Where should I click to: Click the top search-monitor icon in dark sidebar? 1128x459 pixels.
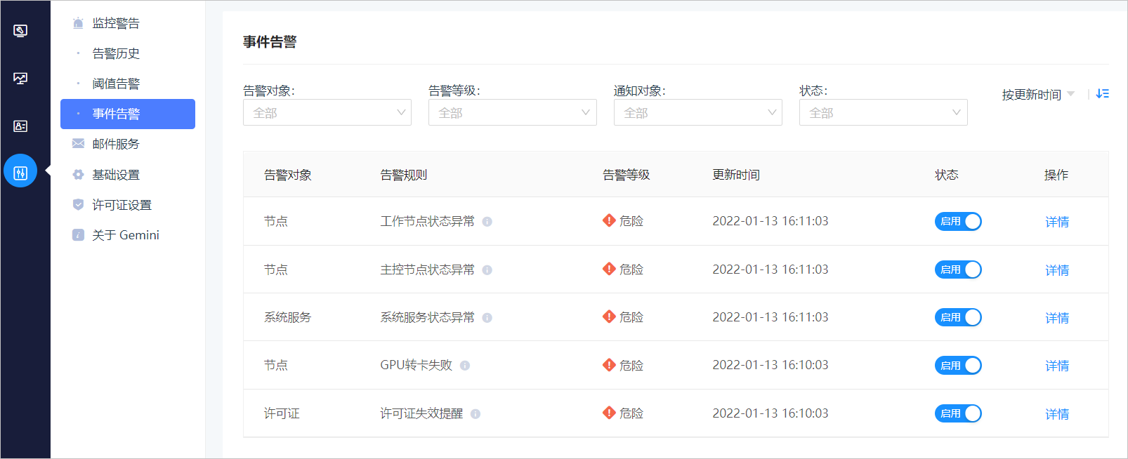[x=20, y=31]
